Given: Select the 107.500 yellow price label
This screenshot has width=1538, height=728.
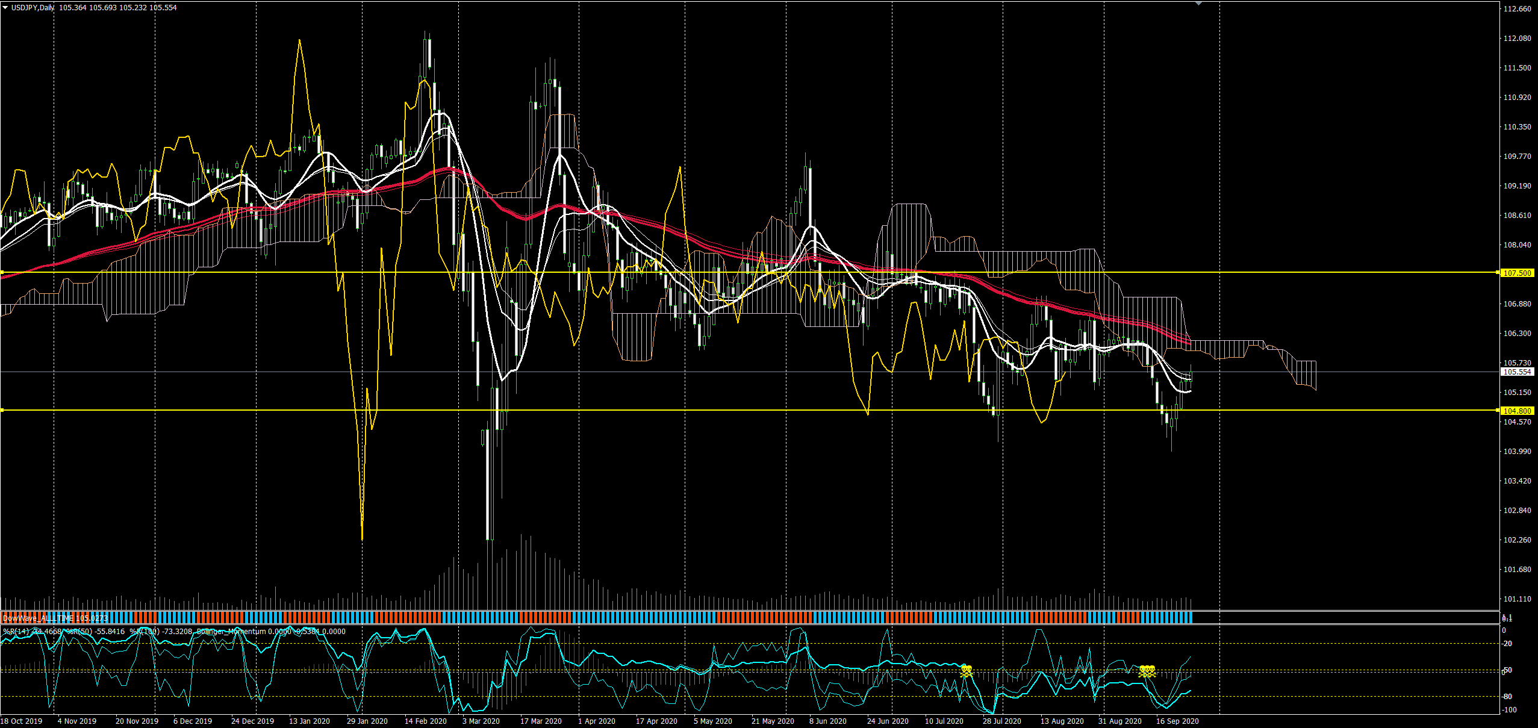Looking at the screenshot, I should [1516, 273].
